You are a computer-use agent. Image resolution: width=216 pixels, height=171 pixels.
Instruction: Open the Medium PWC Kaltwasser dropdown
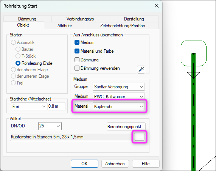(x=119, y=96)
